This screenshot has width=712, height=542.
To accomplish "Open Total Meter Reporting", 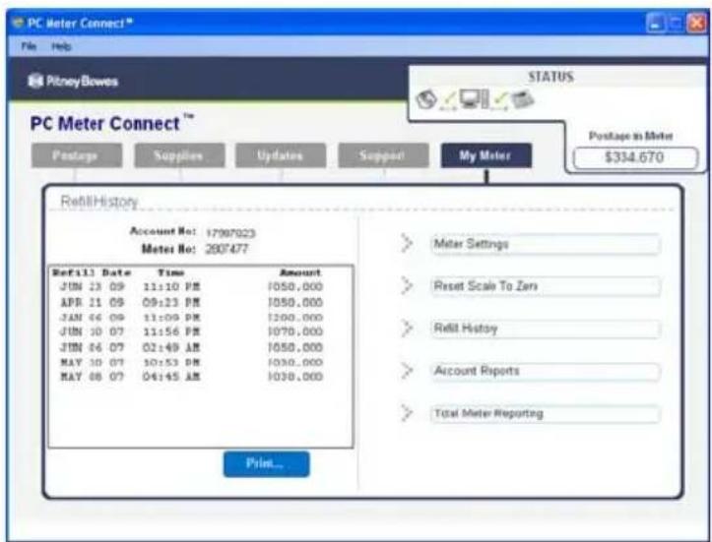I will coord(546,414).
